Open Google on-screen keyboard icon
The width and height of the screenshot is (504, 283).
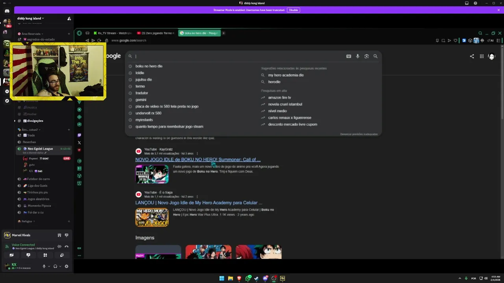[x=348, y=56]
